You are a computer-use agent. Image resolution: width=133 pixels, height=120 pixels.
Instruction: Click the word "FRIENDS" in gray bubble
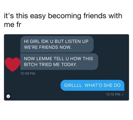point(49,47)
